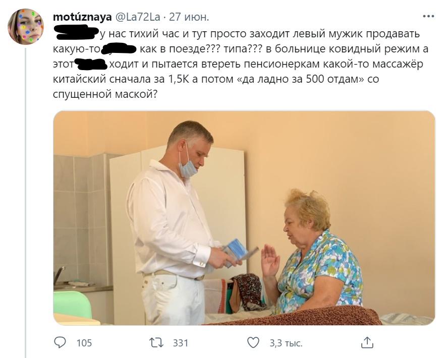The height and width of the screenshot is (358, 446).
Task: Click the first blacked-out censored word
Action: coord(76,32)
